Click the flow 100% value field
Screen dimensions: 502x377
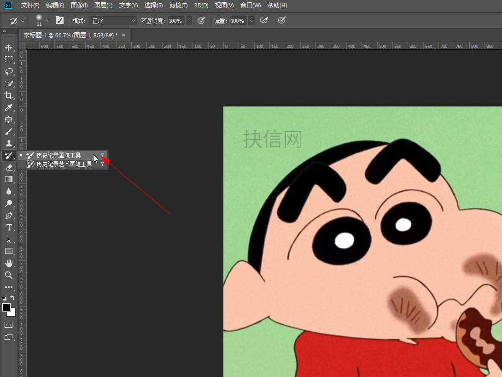click(x=239, y=21)
